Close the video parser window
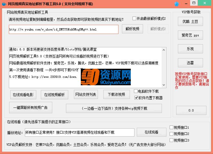This screenshot has height=154, width=213. 205,3
